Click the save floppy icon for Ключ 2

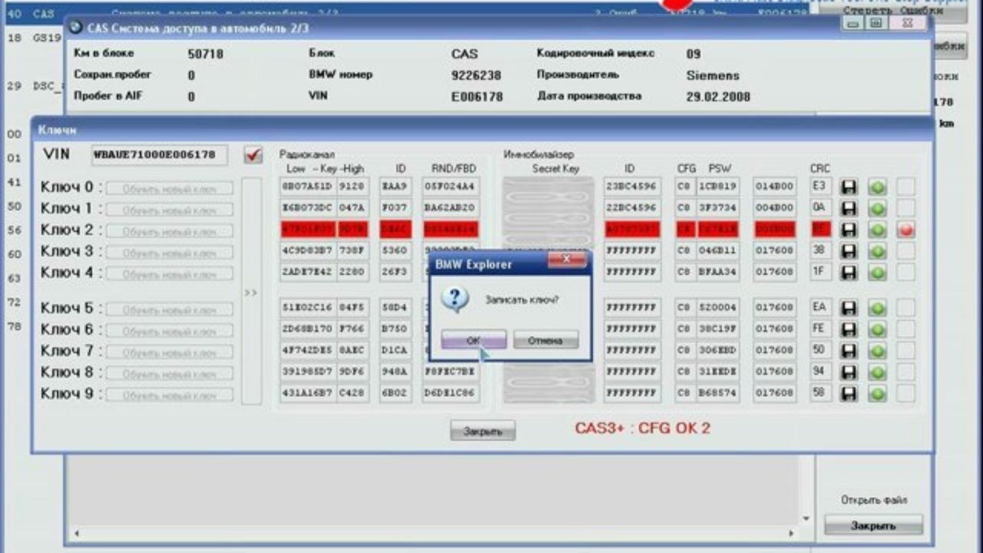click(848, 230)
